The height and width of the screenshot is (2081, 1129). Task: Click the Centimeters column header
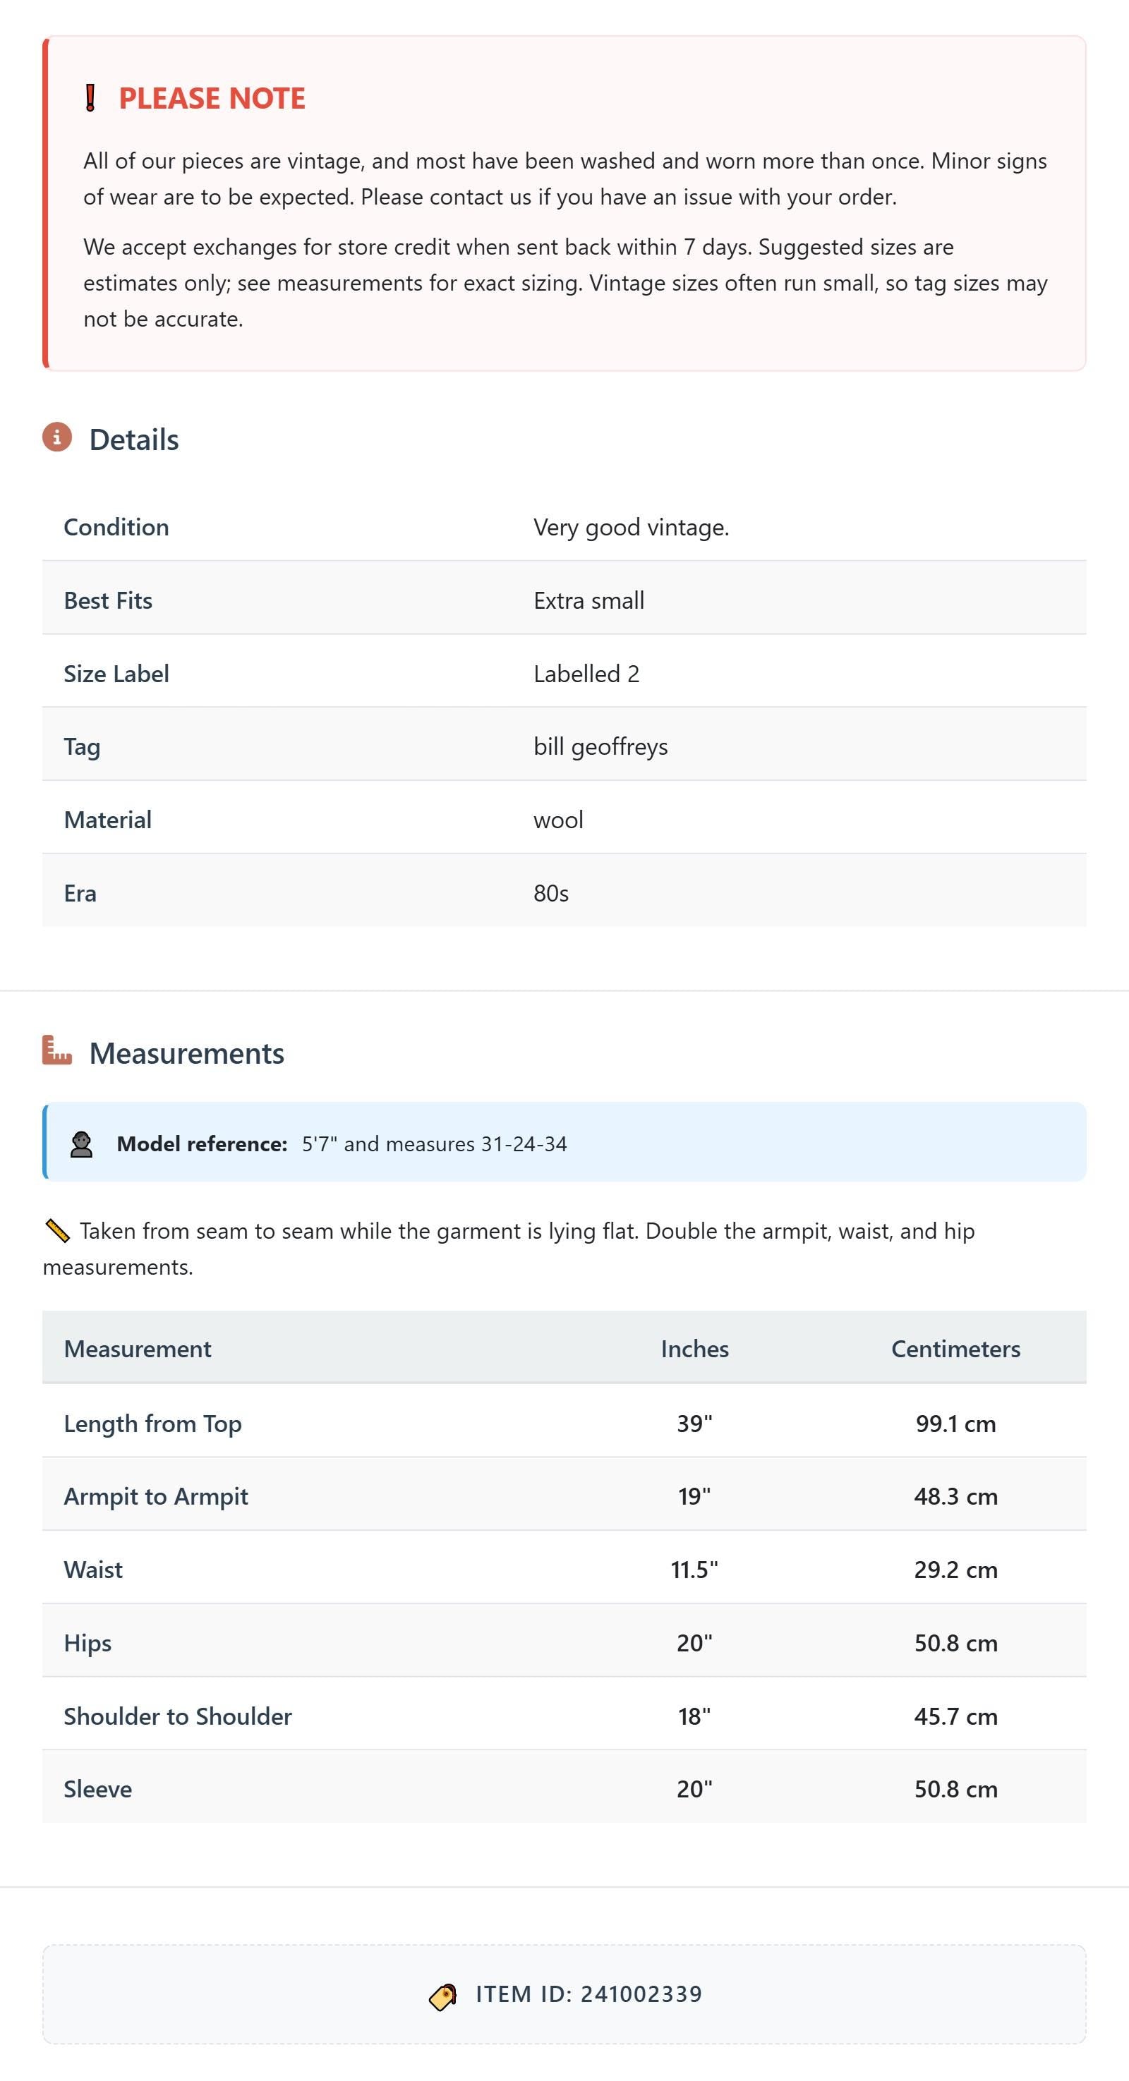(955, 1348)
